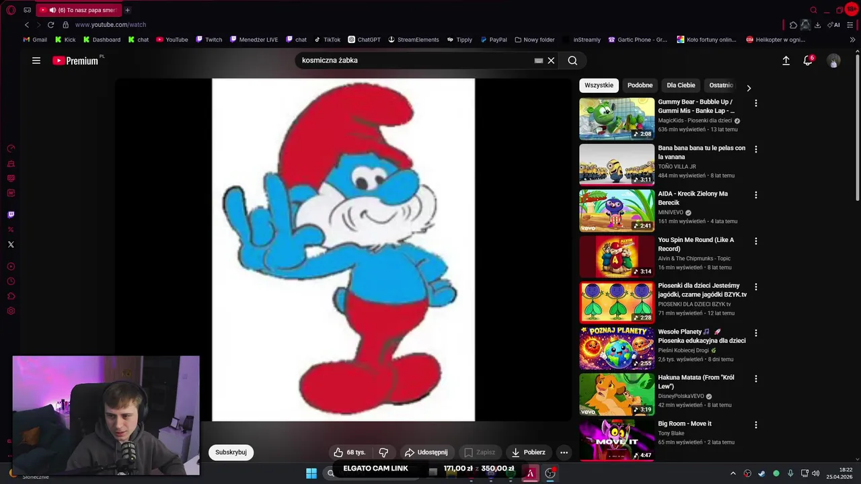The image size is (861, 484).
Task: Open the Opera sidebar extensions cube icon
Action: click(11, 296)
